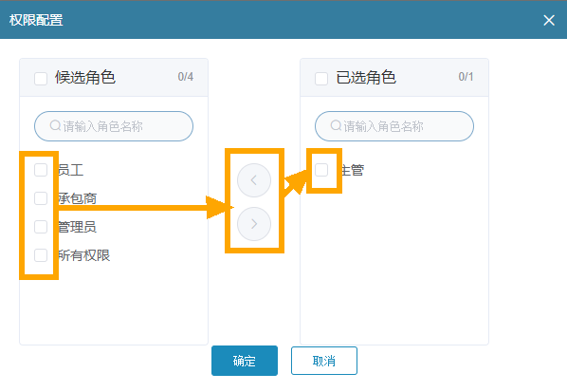
Task: Select the 员工 role label
Action: [71, 170]
